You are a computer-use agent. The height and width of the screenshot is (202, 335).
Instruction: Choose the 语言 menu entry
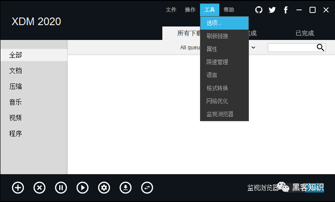tap(224, 75)
